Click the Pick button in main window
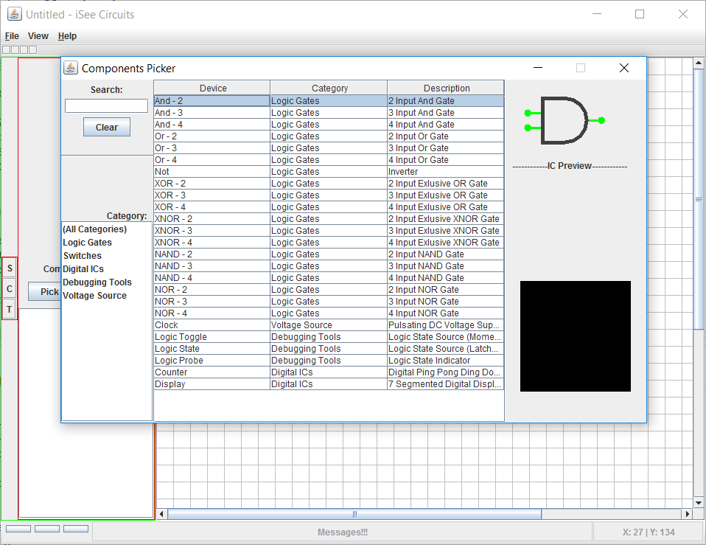Image resolution: width=706 pixels, height=545 pixels. coord(44,291)
